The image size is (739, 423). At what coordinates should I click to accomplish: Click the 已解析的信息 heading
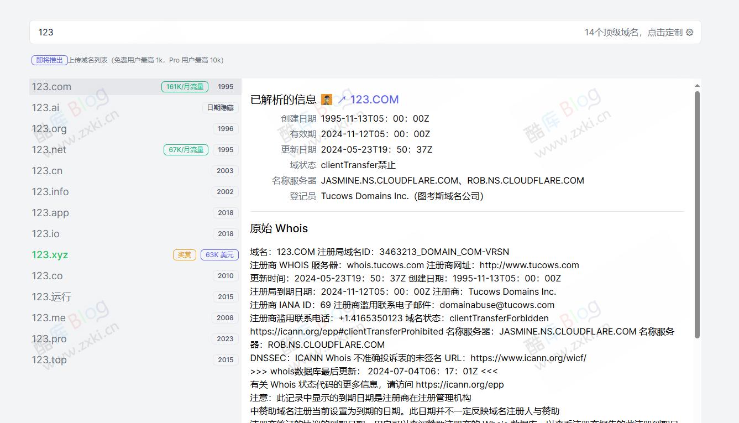[x=283, y=100]
